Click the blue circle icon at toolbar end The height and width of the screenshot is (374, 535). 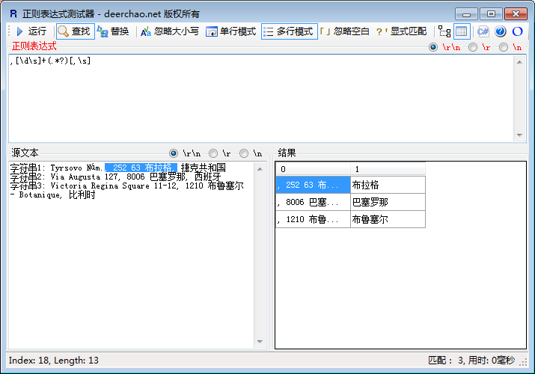(x=517, y=31)
